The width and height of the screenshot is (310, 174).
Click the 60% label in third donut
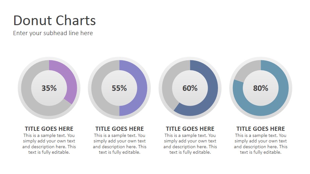click(x=190, y=88)
